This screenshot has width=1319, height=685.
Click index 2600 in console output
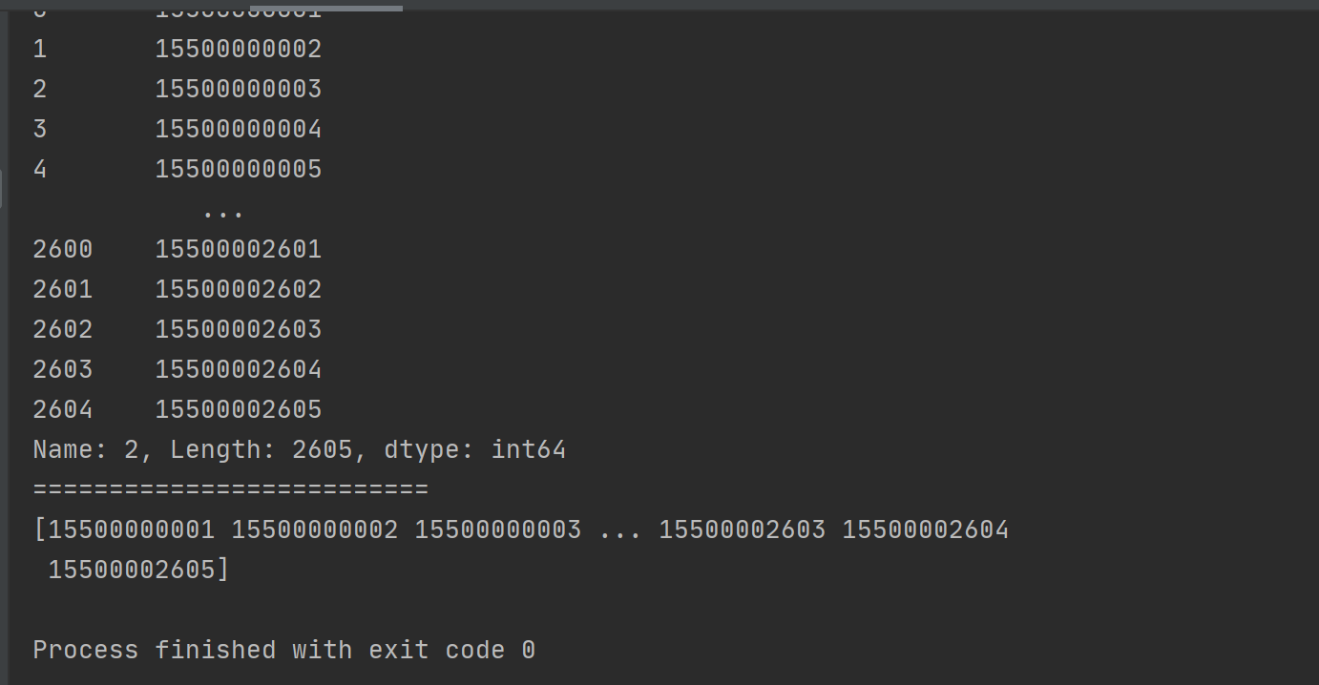(63, 249)
